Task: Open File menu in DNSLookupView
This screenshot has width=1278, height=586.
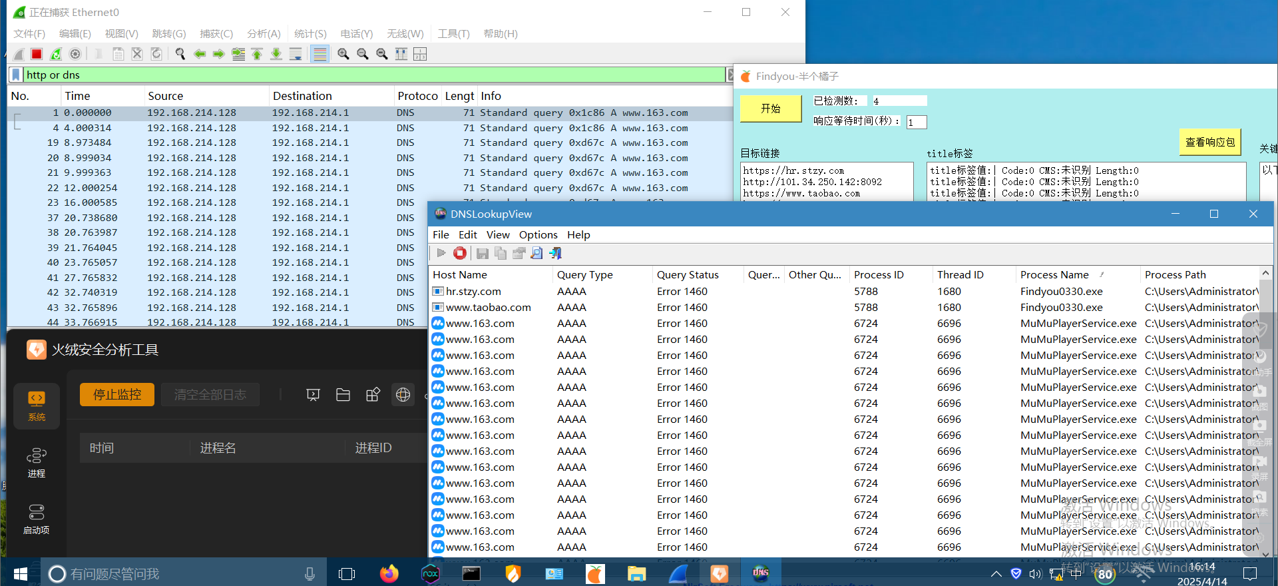Action: [x=441, y=234]
